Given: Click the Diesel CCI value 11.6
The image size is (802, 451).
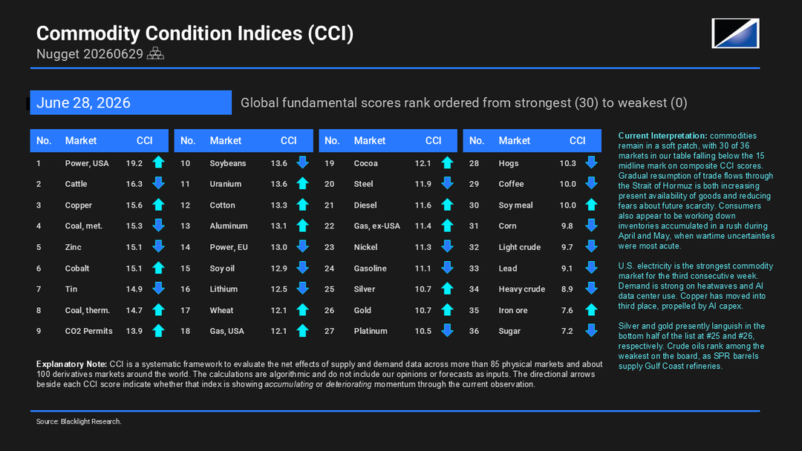Looking at the screenshot, I should pos(423,205).
